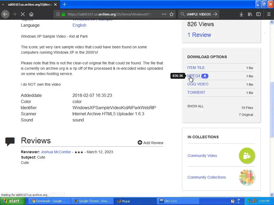274x205 pixels.
Task: Click the Add Review link text
Action: [x=153, y=143]
